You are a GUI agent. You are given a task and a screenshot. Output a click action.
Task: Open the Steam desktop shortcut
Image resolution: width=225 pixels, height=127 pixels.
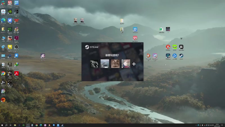pyautogui.click(x=181, y=56)
